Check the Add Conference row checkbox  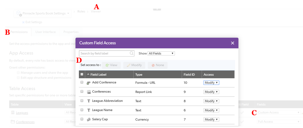click(x=82, y=82)
